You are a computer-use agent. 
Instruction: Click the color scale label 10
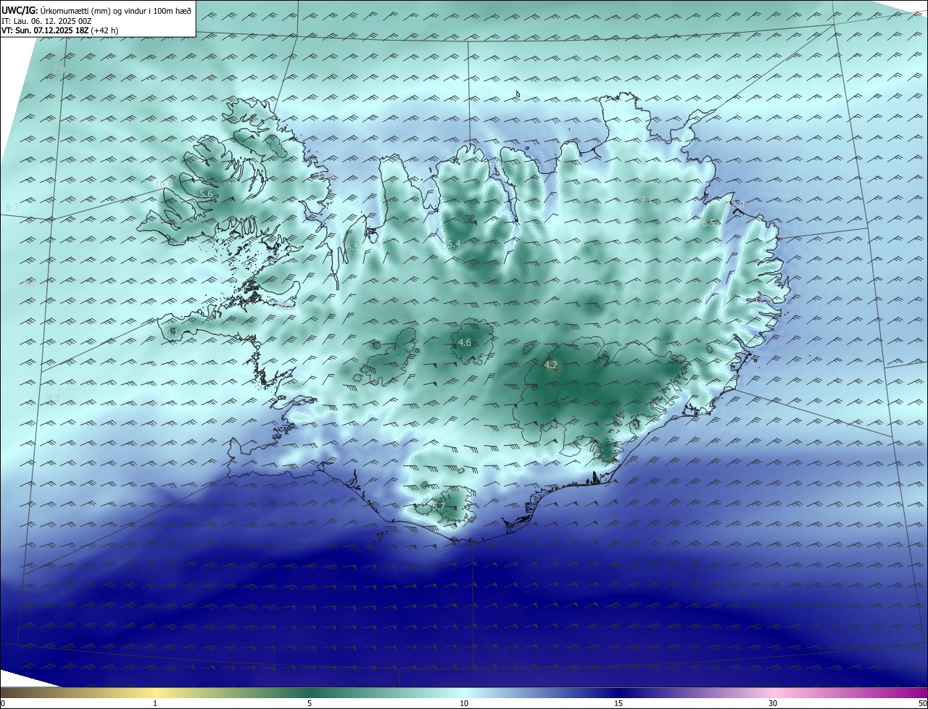coord(464,703)
